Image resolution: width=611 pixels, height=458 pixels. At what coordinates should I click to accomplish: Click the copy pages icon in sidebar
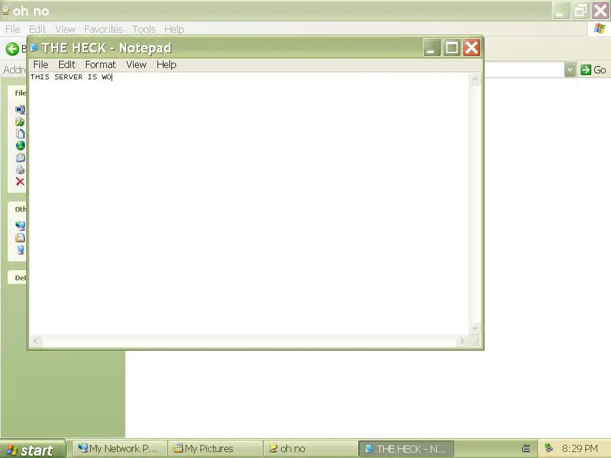pyautogui.click(x=20, y=134)
